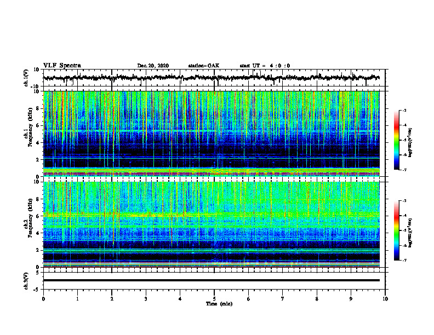Image resolution: width=434 pixels, height=335 pixels.
Task: Click the -5 value on ch.2 color bar
Action: tap(404, 230)
